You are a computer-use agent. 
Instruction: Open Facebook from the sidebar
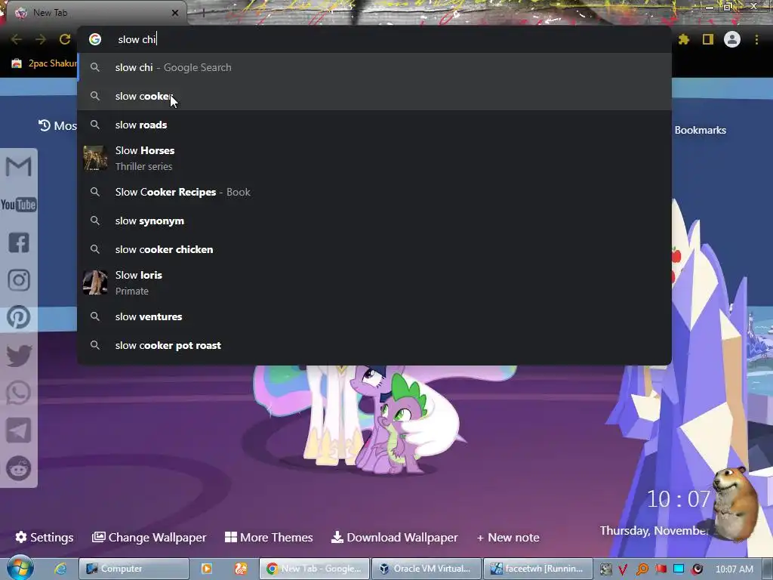(19, 242)
